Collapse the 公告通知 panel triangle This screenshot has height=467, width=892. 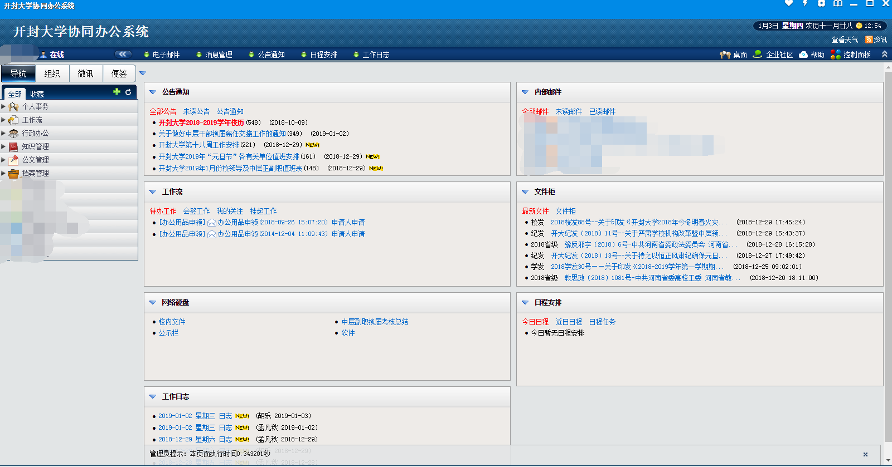click(152, 92)
